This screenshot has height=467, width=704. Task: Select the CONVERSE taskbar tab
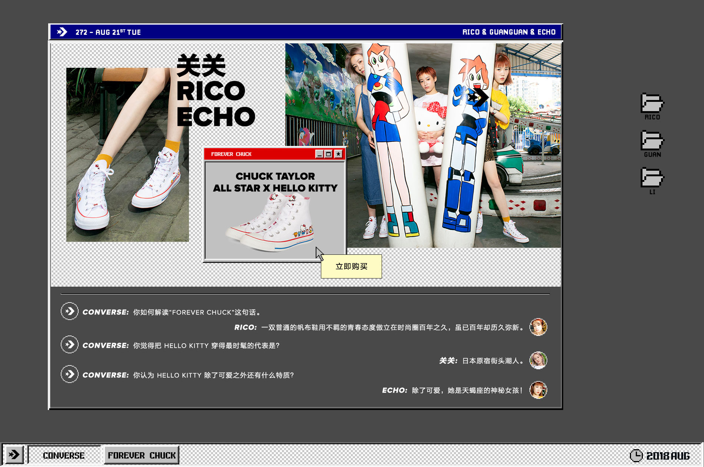(64, 455)
